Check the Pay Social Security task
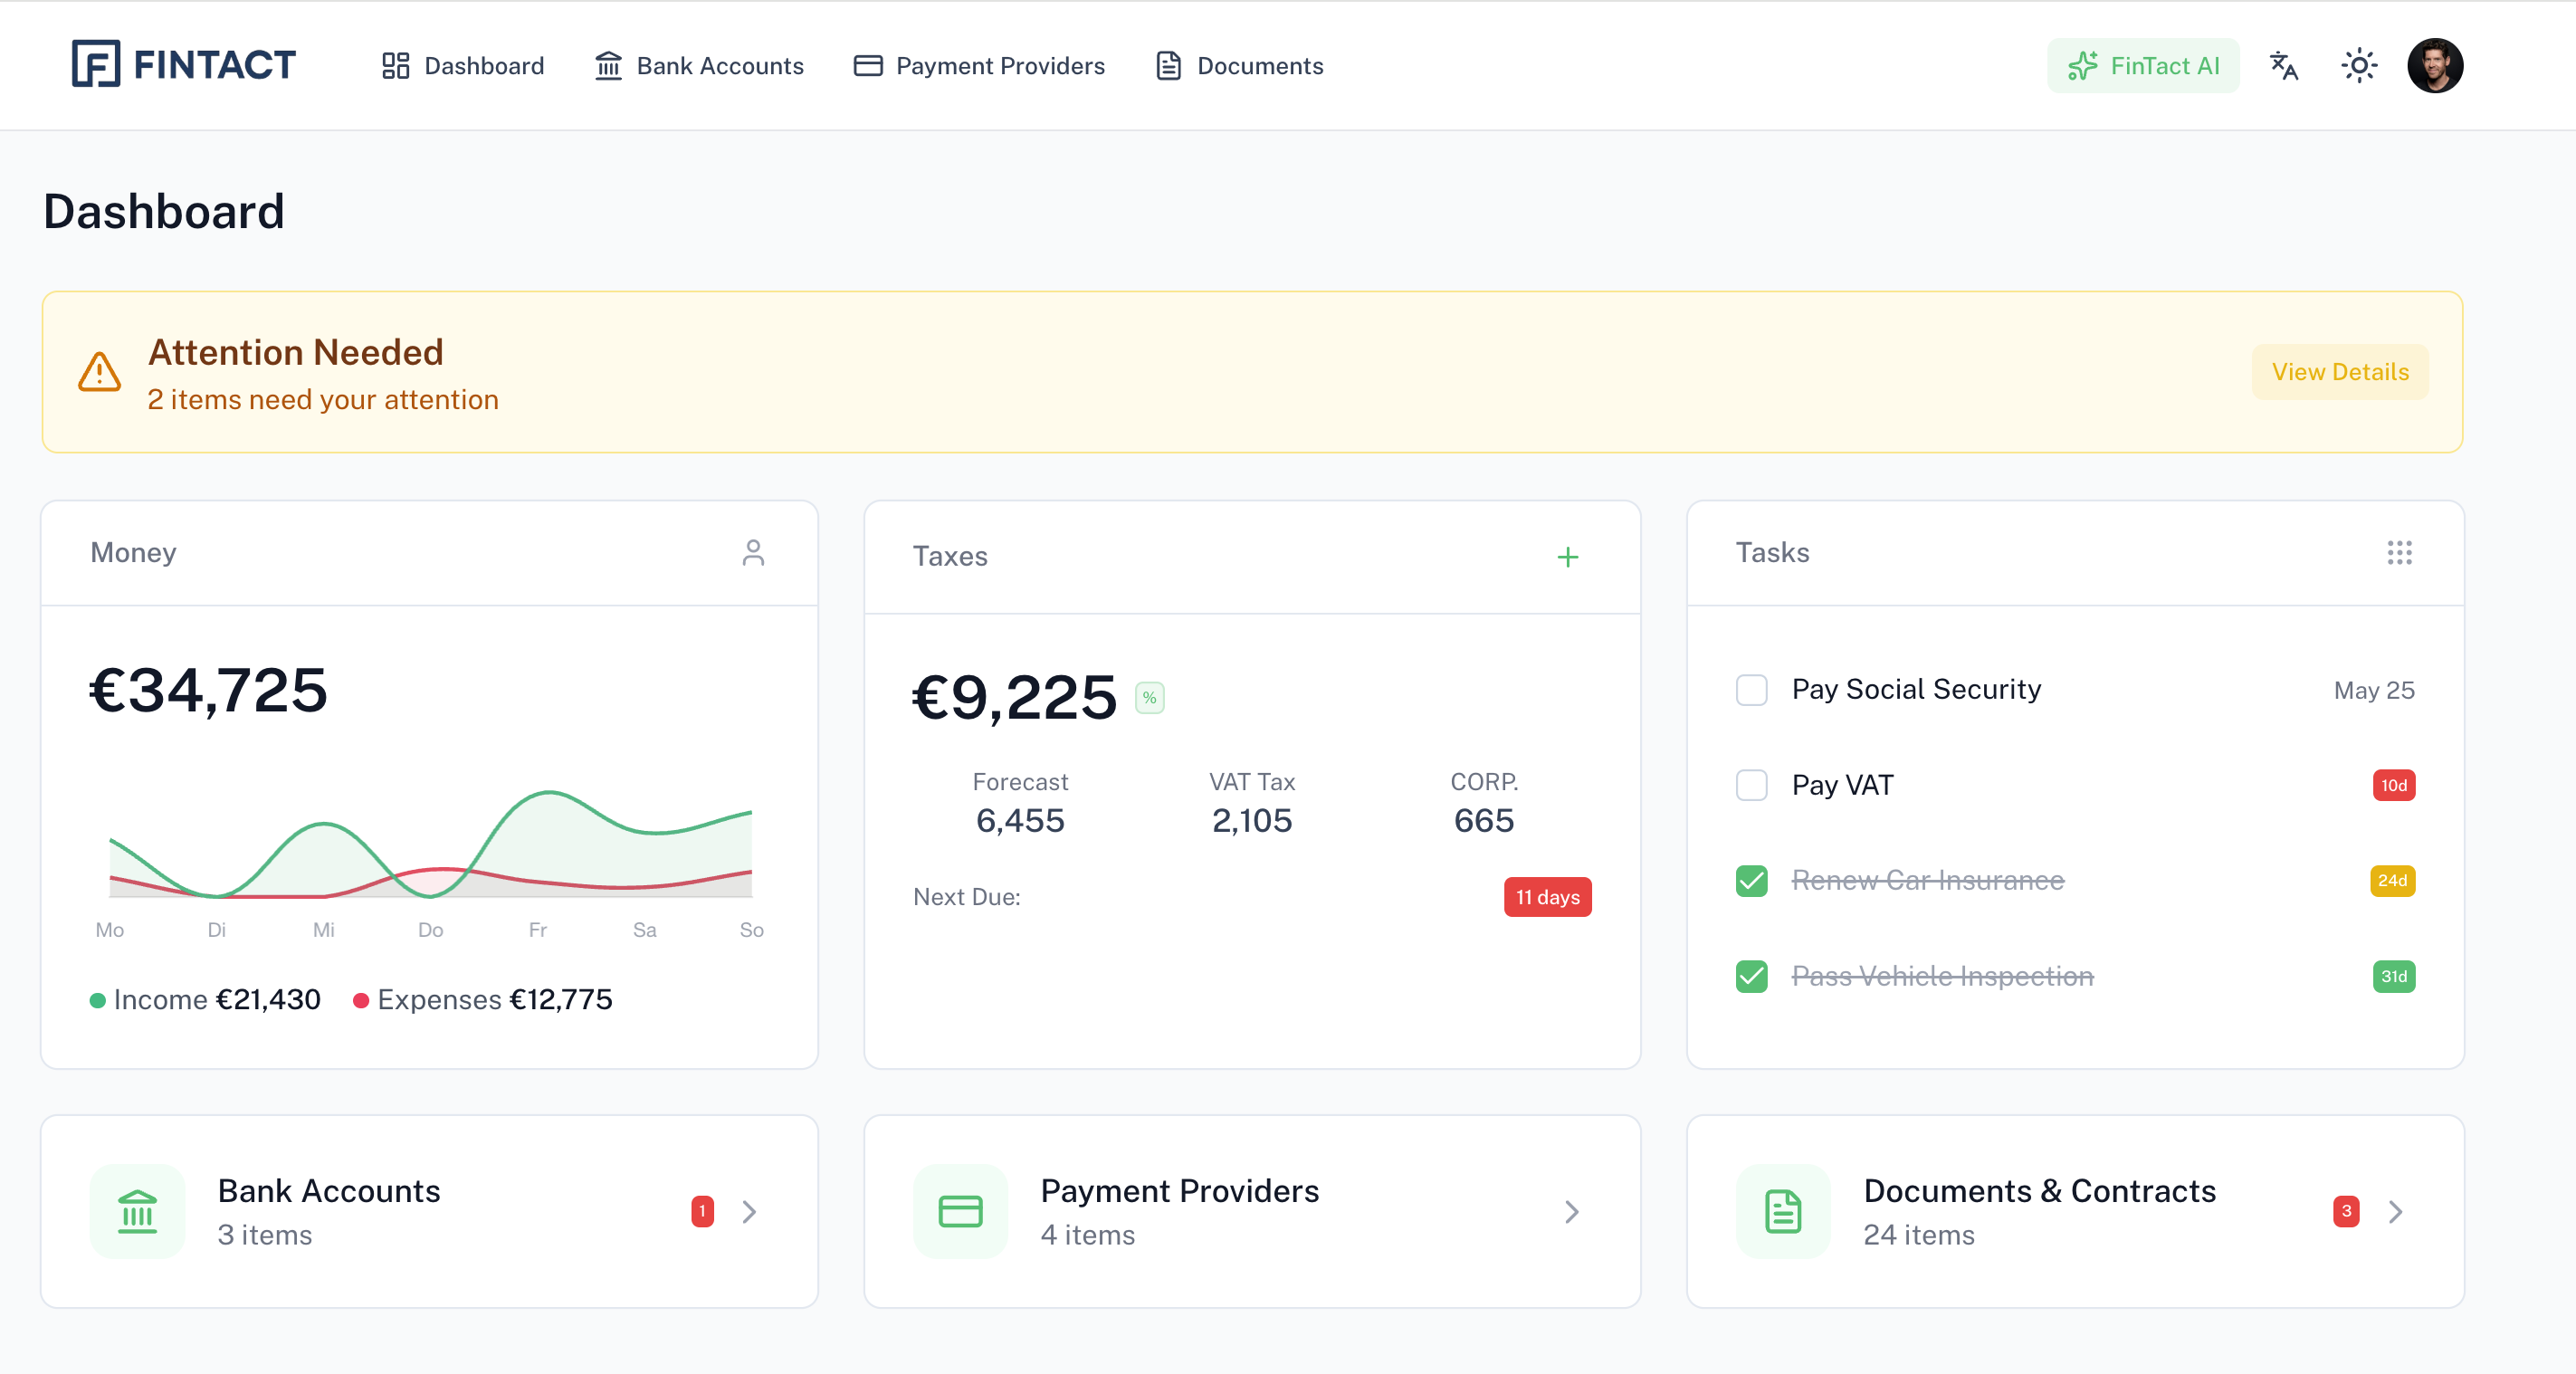The height and width of the screenshot is (1374, 2576). [x=1751, y=690]
